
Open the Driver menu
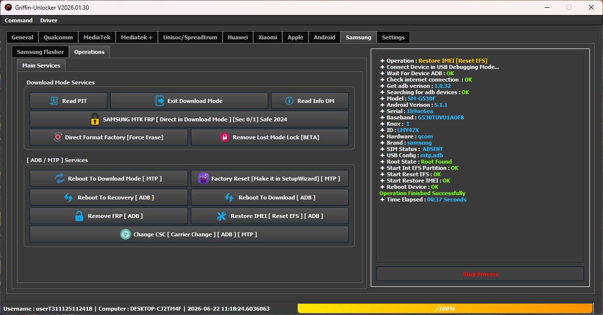coord(49,20)
